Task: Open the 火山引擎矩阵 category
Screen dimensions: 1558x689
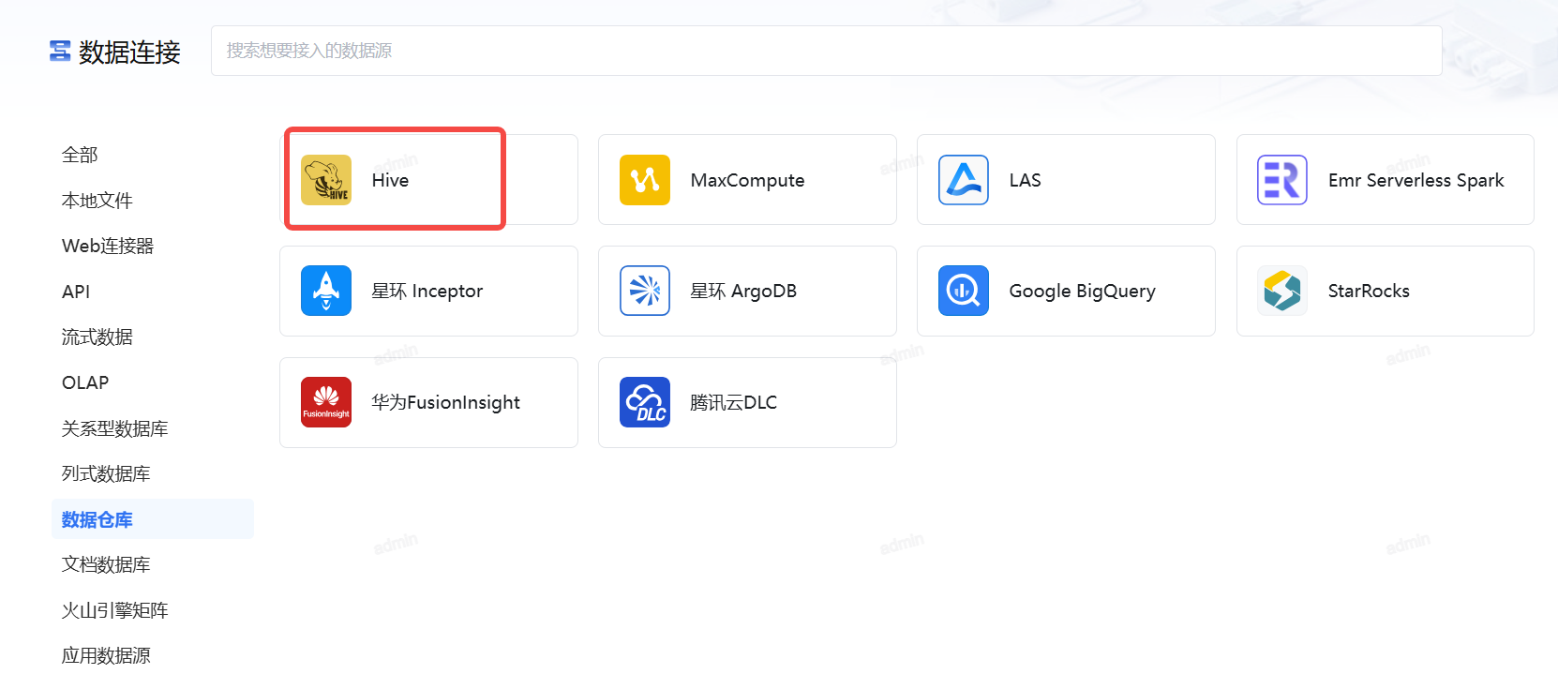Action: point(115,610)
